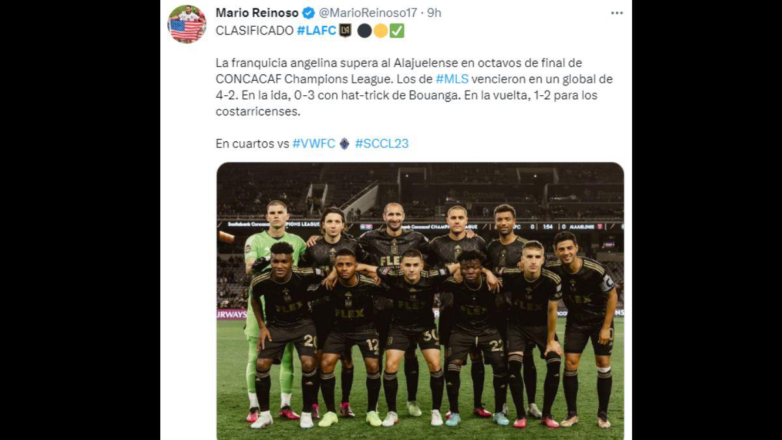The image size is (782, 440).
Task: Click the green check mark emoji
Action: 396,31
